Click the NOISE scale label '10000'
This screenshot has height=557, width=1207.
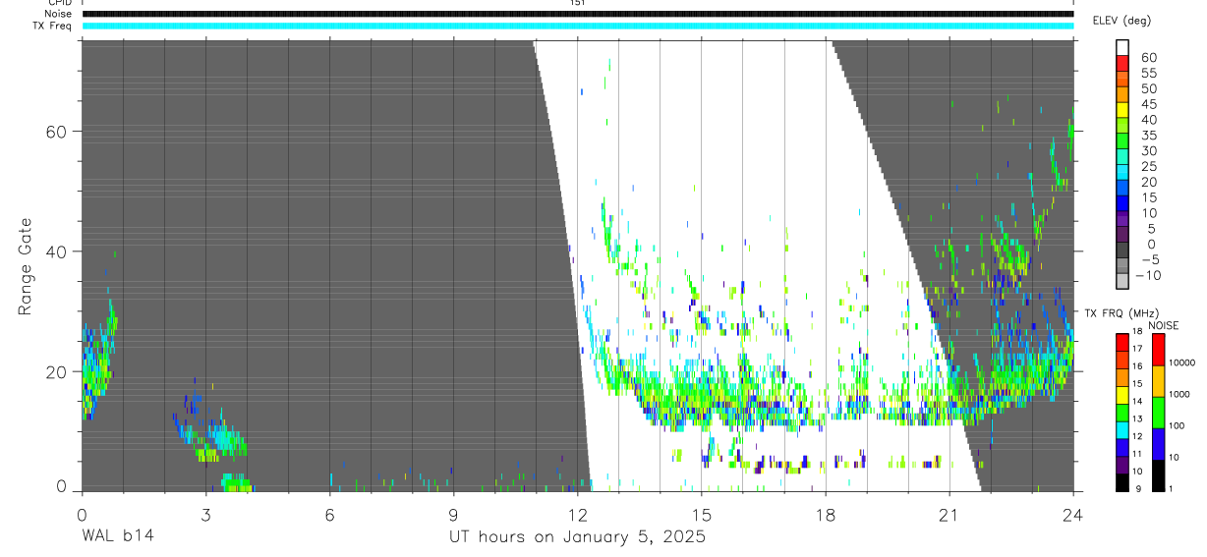(1182, 362)
